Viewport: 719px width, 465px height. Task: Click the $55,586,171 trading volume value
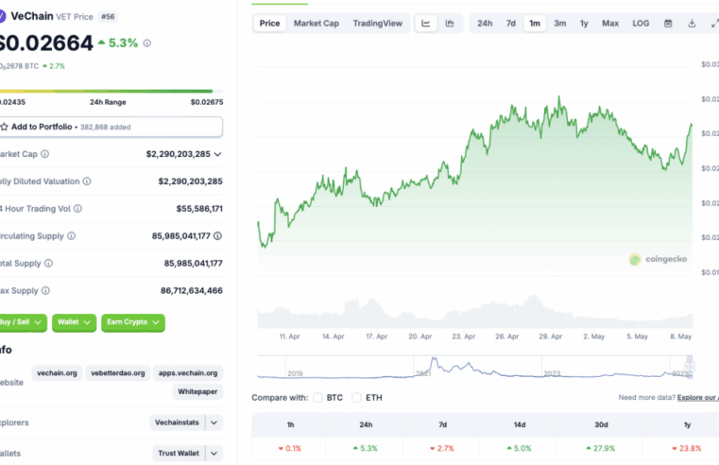click(x=199, y=209)
